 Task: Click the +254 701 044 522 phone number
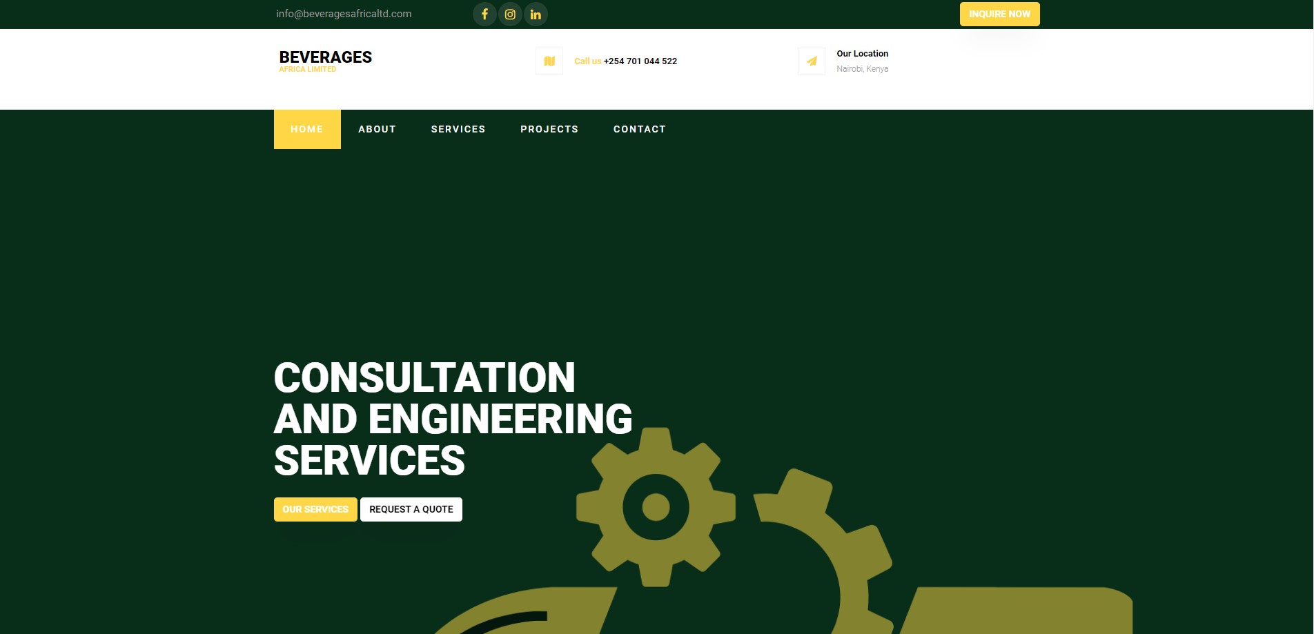point(640,61)
